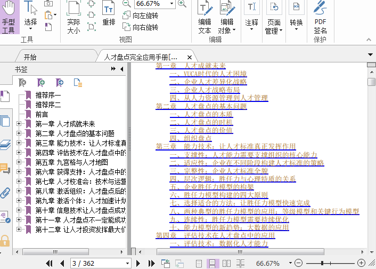Switch to continuous facing view mode
Viewport: 376px width, 269px height.
point(240,264)
